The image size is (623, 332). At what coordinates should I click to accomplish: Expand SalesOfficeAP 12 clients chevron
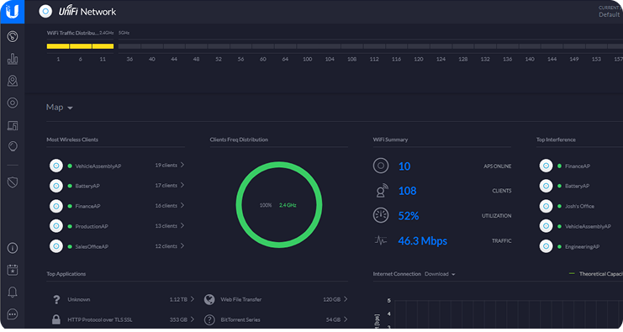pyautogui.click(x=182, y=245)
